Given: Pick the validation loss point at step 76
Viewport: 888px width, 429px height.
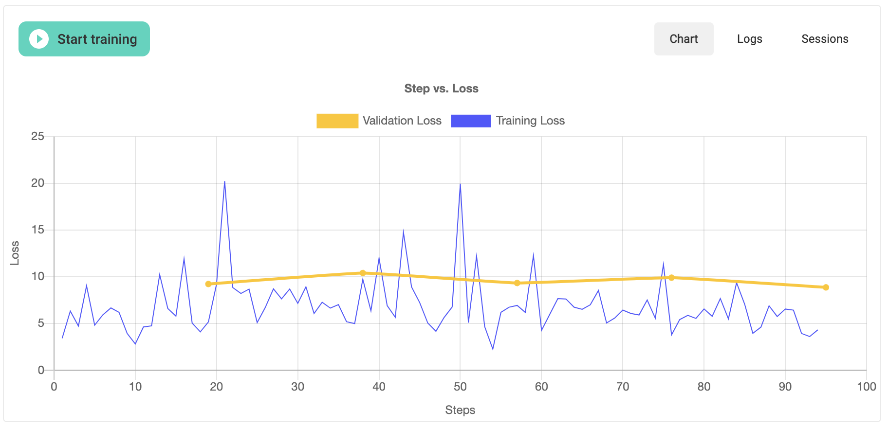Looking at the screenshot, I should (x=671, y=278).
